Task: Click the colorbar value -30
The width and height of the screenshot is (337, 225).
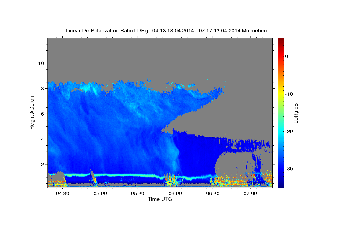Action: coord(289,169)
